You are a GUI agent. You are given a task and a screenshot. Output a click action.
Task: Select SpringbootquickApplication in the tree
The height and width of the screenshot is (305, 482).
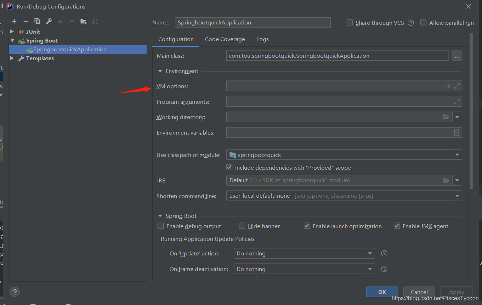78,49
